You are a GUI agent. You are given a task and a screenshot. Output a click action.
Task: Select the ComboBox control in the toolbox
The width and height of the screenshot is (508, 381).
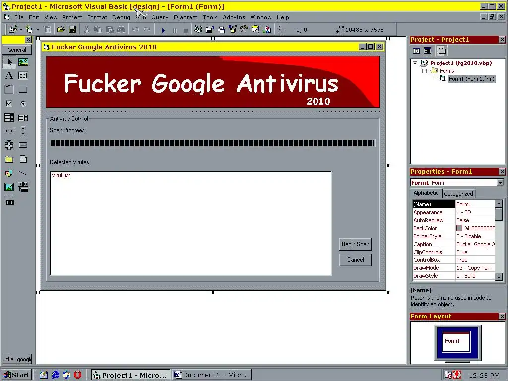coord(9,118)
